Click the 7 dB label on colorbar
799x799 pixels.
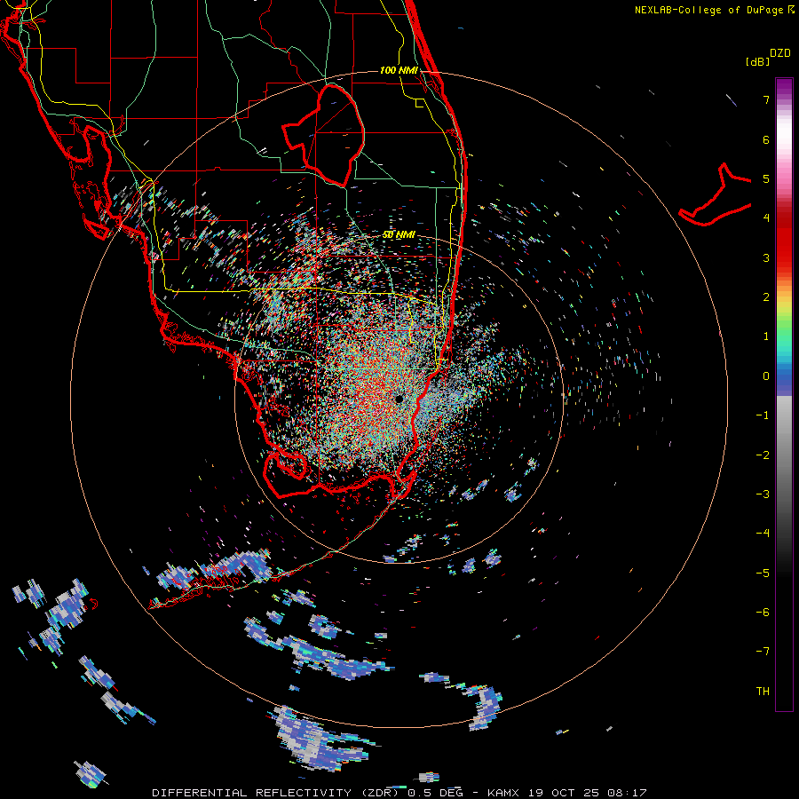[x=766, y=99]
